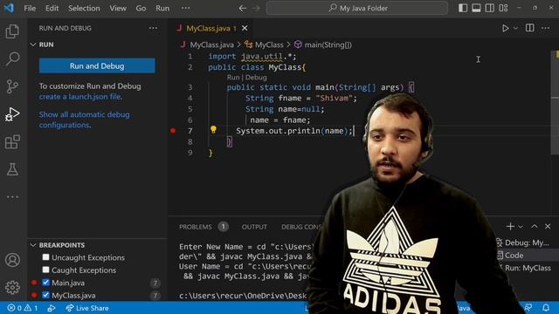This screenshot has width=559, height=314.
Task: Open the Manage gear menu
Action: [x=12, y=287]
